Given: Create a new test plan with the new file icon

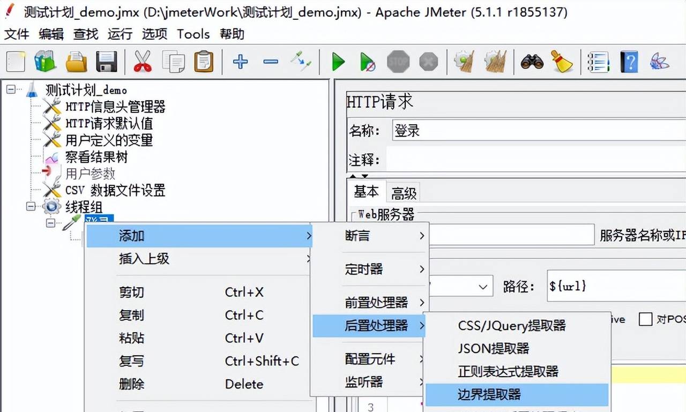Looking at the screenshot, I should pyautogui.click(x=16, y=62).
